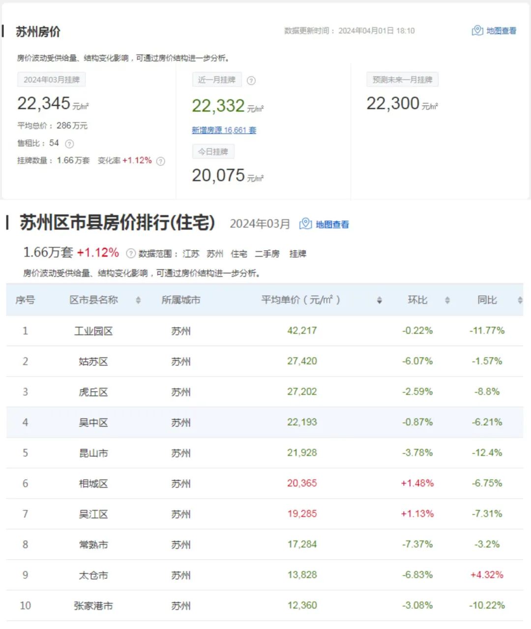
Task: Select the 今日挂牌 label
Action: coord(213,151)
